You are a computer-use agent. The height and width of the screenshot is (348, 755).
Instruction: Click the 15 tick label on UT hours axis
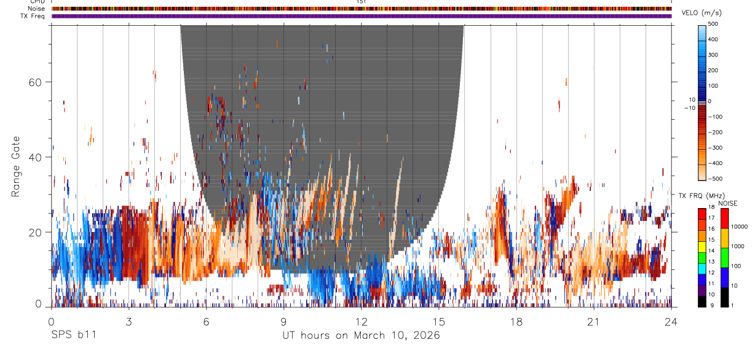(439, 321)
